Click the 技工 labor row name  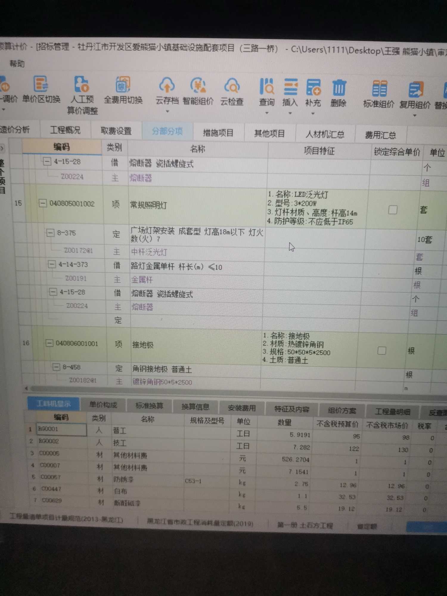tap(120, 443)
